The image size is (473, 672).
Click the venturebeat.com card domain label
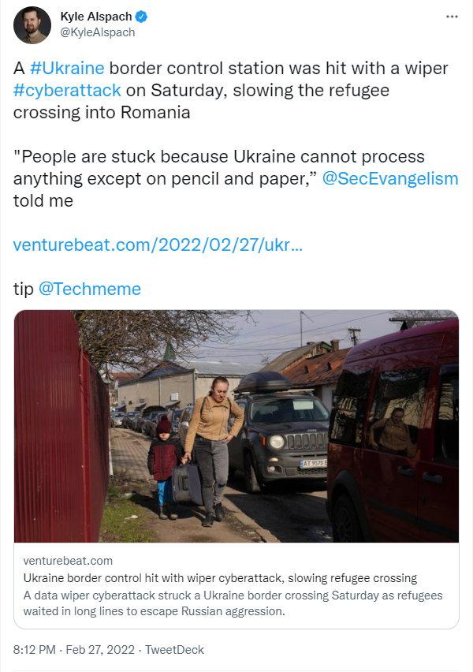coord(68,561)
